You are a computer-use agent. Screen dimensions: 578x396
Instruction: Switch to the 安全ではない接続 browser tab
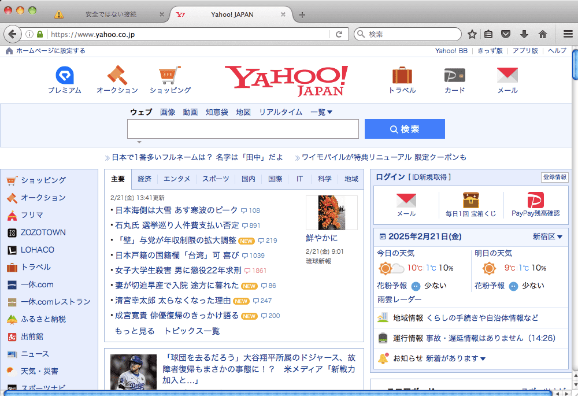[x=110, y=14]
